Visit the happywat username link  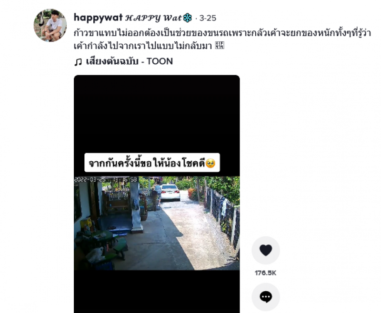tap(98, 18)
